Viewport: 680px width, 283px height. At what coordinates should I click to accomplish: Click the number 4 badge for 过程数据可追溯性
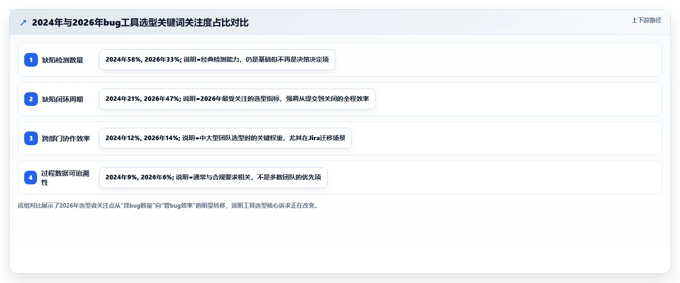[x=31, y=178]
